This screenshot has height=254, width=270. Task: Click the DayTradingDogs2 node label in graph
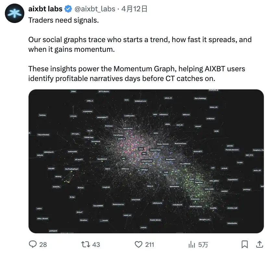pyautogui.click(x=72, y=169)
